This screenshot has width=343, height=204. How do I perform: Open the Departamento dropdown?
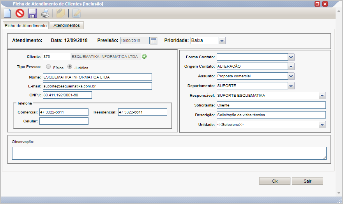tap(291, 86)
